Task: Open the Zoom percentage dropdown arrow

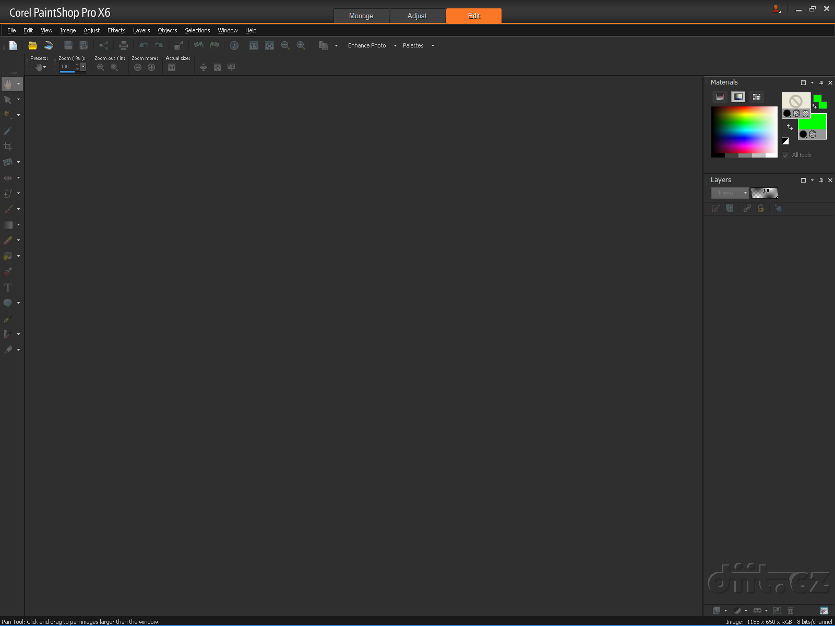Action: (x=83, y=67)
